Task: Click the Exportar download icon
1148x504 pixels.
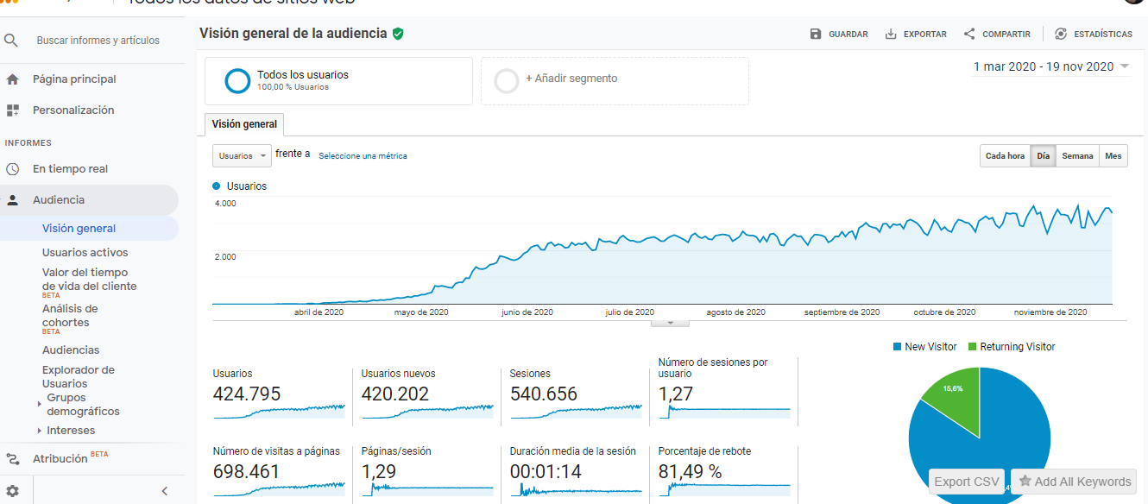Action: coord(891,35)
